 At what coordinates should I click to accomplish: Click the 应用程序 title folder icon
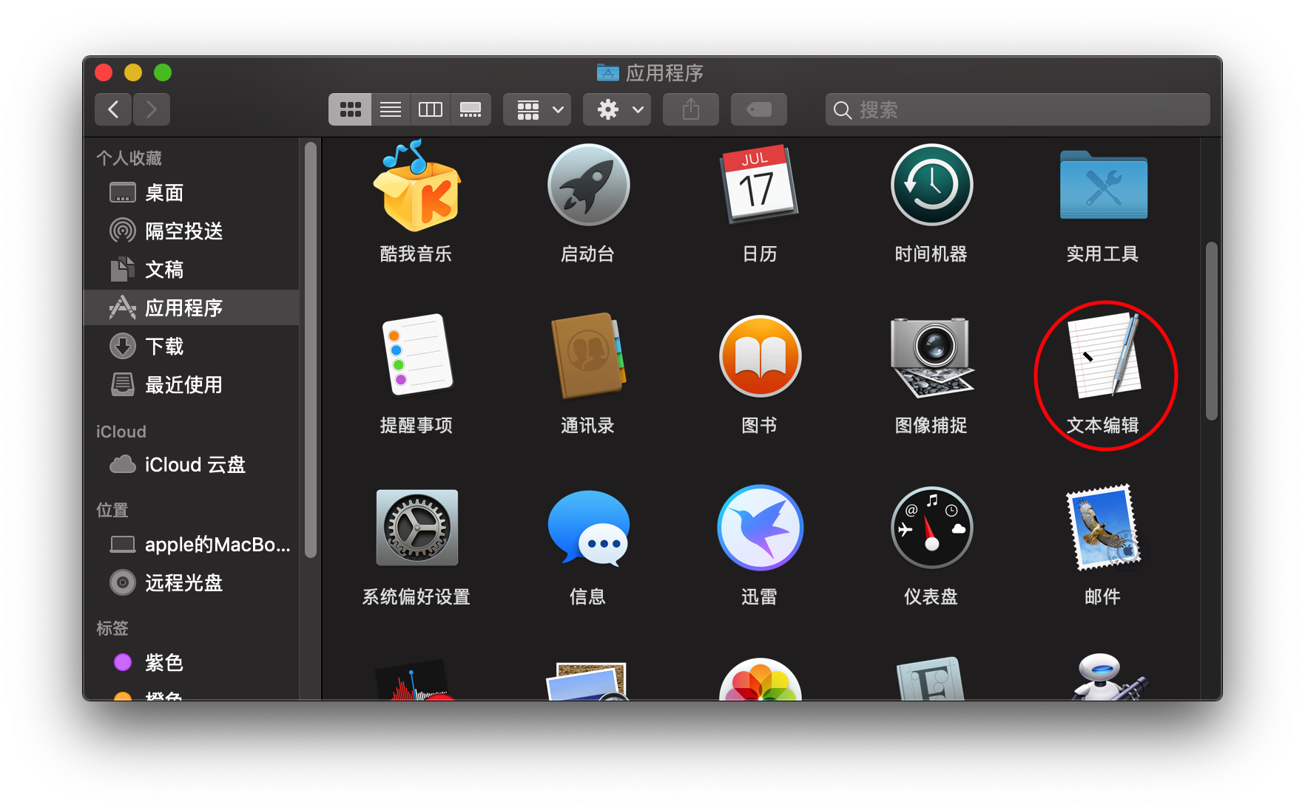608,72
